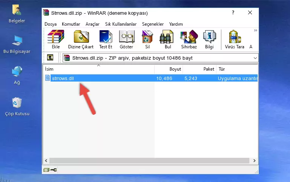Screen dimensions: 290x182
Task: Select the strrows.dll file row
Action: (x=150, y=78)
